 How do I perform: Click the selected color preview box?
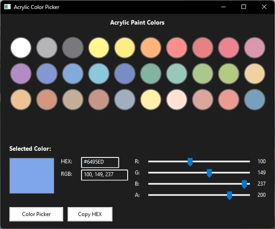(32, 176)
